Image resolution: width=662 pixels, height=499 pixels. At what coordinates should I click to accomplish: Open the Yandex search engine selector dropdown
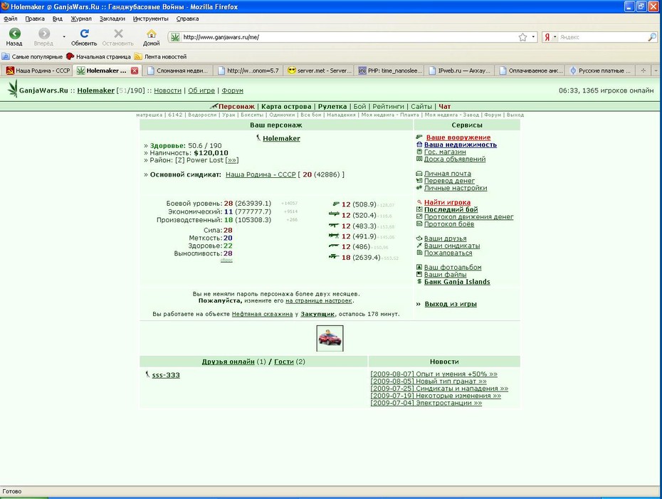pos(550,37)
